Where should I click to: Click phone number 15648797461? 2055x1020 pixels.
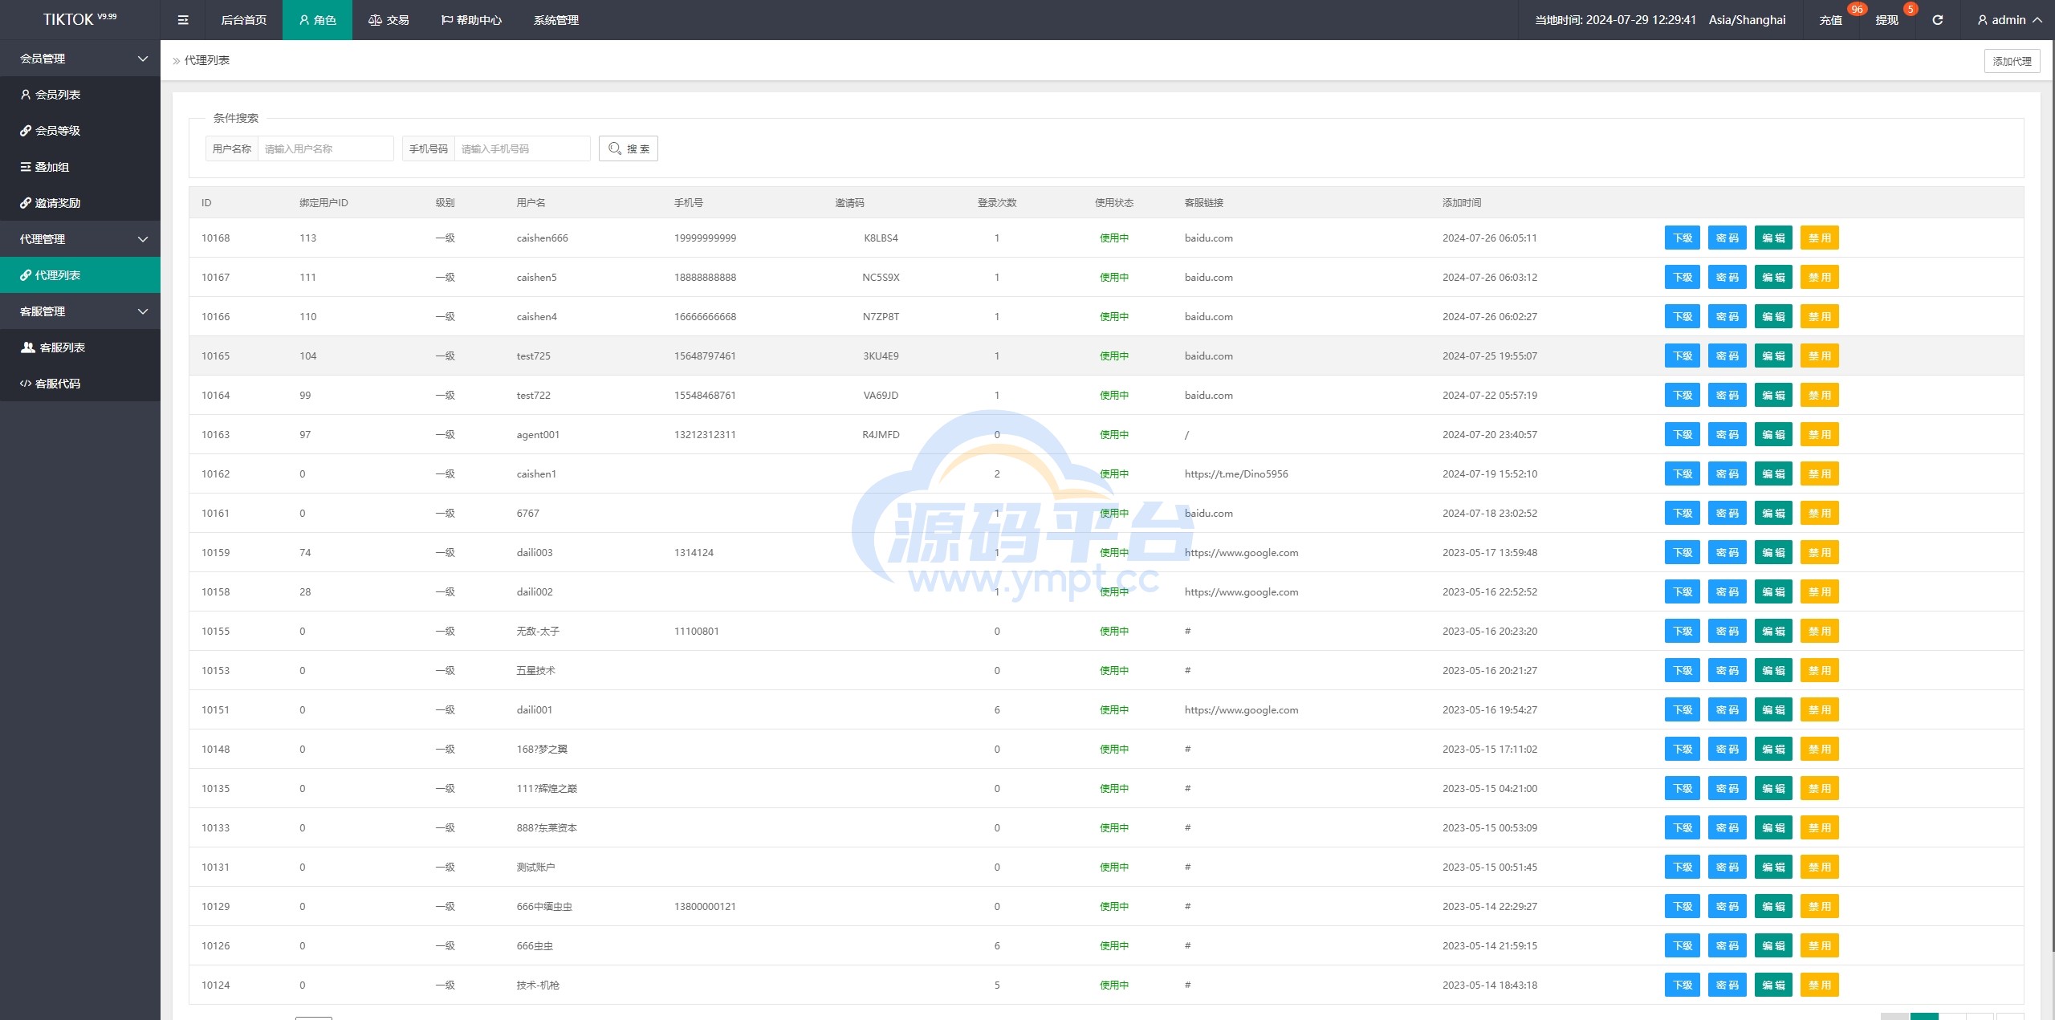coord(705,356)
